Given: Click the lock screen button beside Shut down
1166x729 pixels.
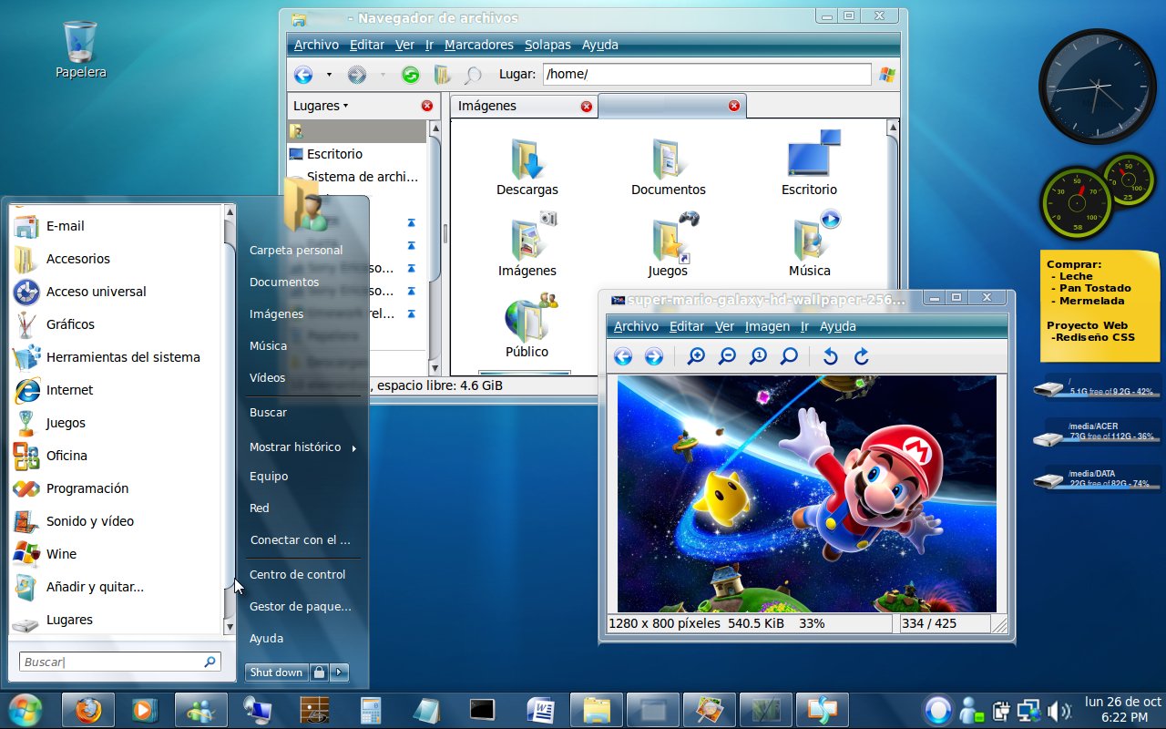Looking at the screenshot, I should pyautogui.click(x=319, y=673).
